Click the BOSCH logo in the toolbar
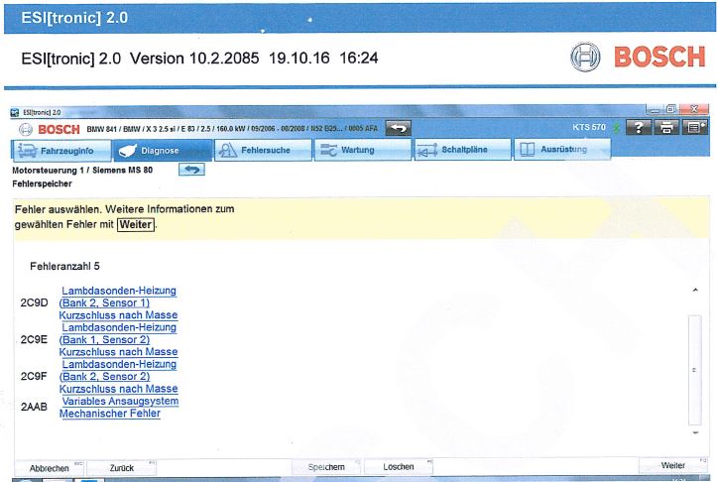This screenshot has width=718, height=482. (50, 130)
